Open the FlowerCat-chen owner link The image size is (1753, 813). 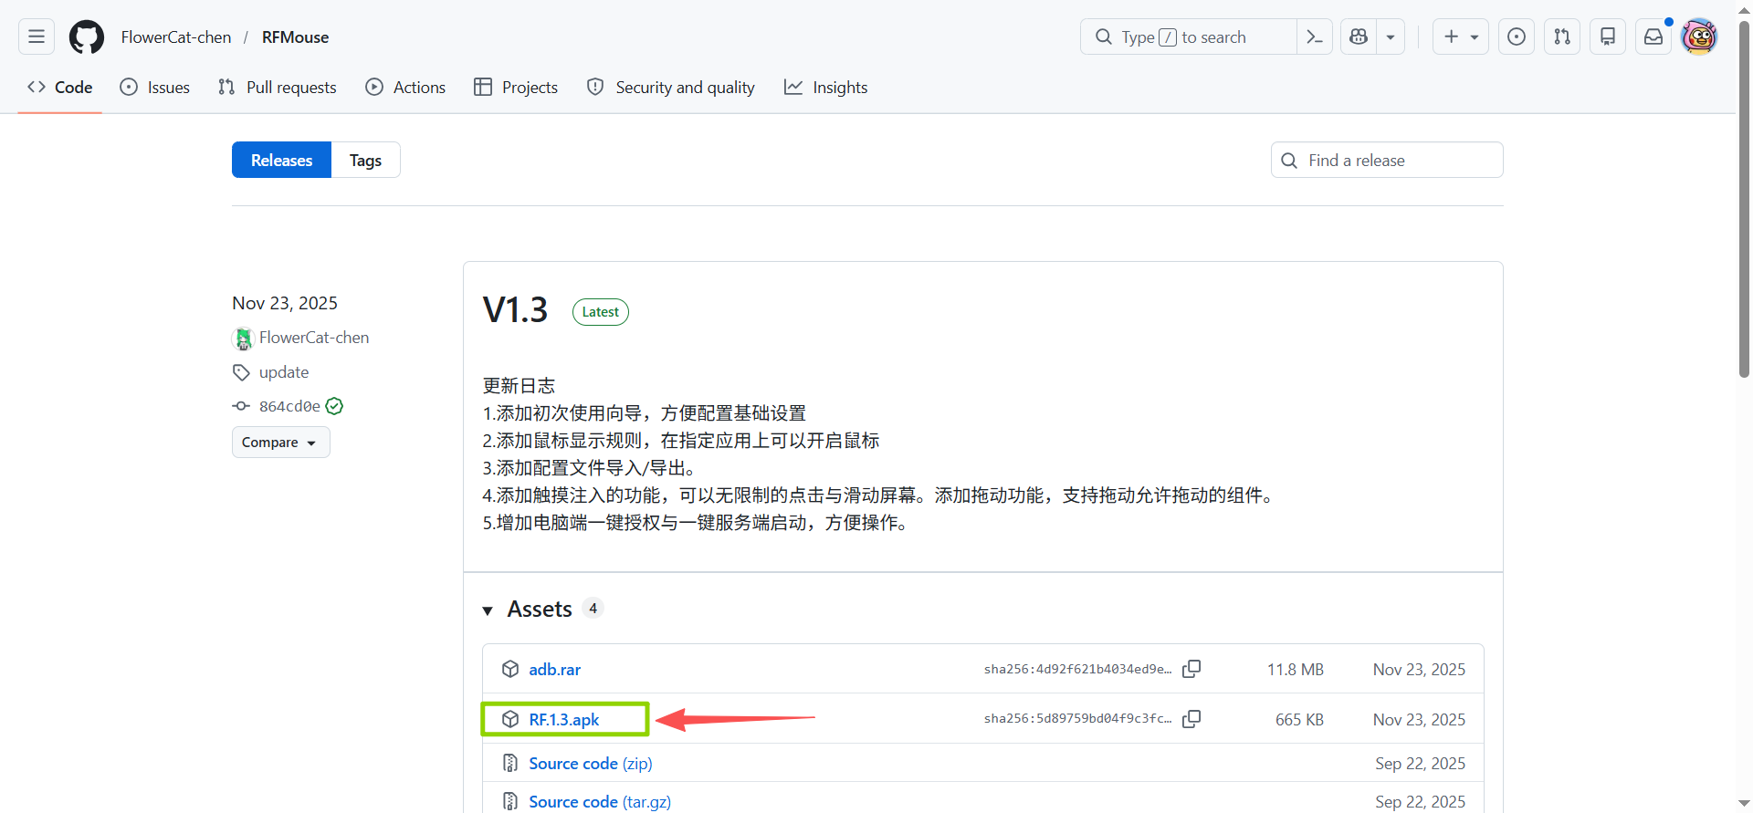[176, 37]
